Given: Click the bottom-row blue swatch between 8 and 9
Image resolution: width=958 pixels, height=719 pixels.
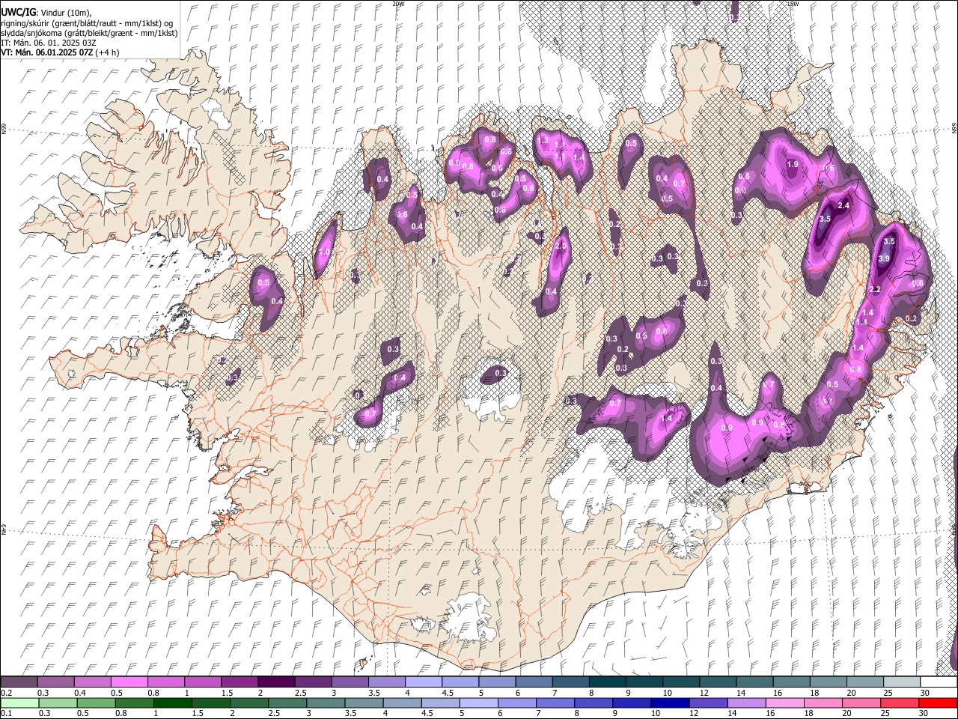Looking at the screenshot, I should click(594, 703).
